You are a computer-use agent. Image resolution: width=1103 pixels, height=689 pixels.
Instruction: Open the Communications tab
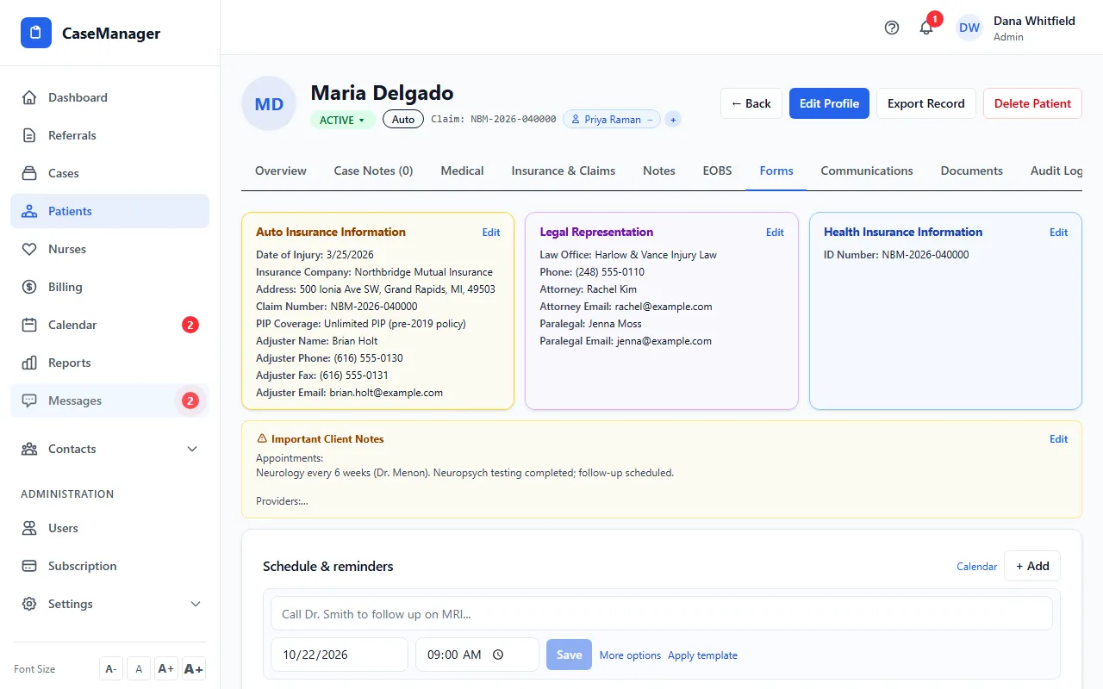(867, 171)
